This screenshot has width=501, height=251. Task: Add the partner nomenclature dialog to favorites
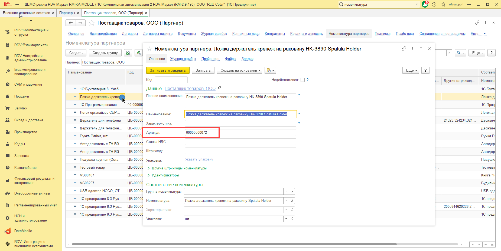point(149,49)
